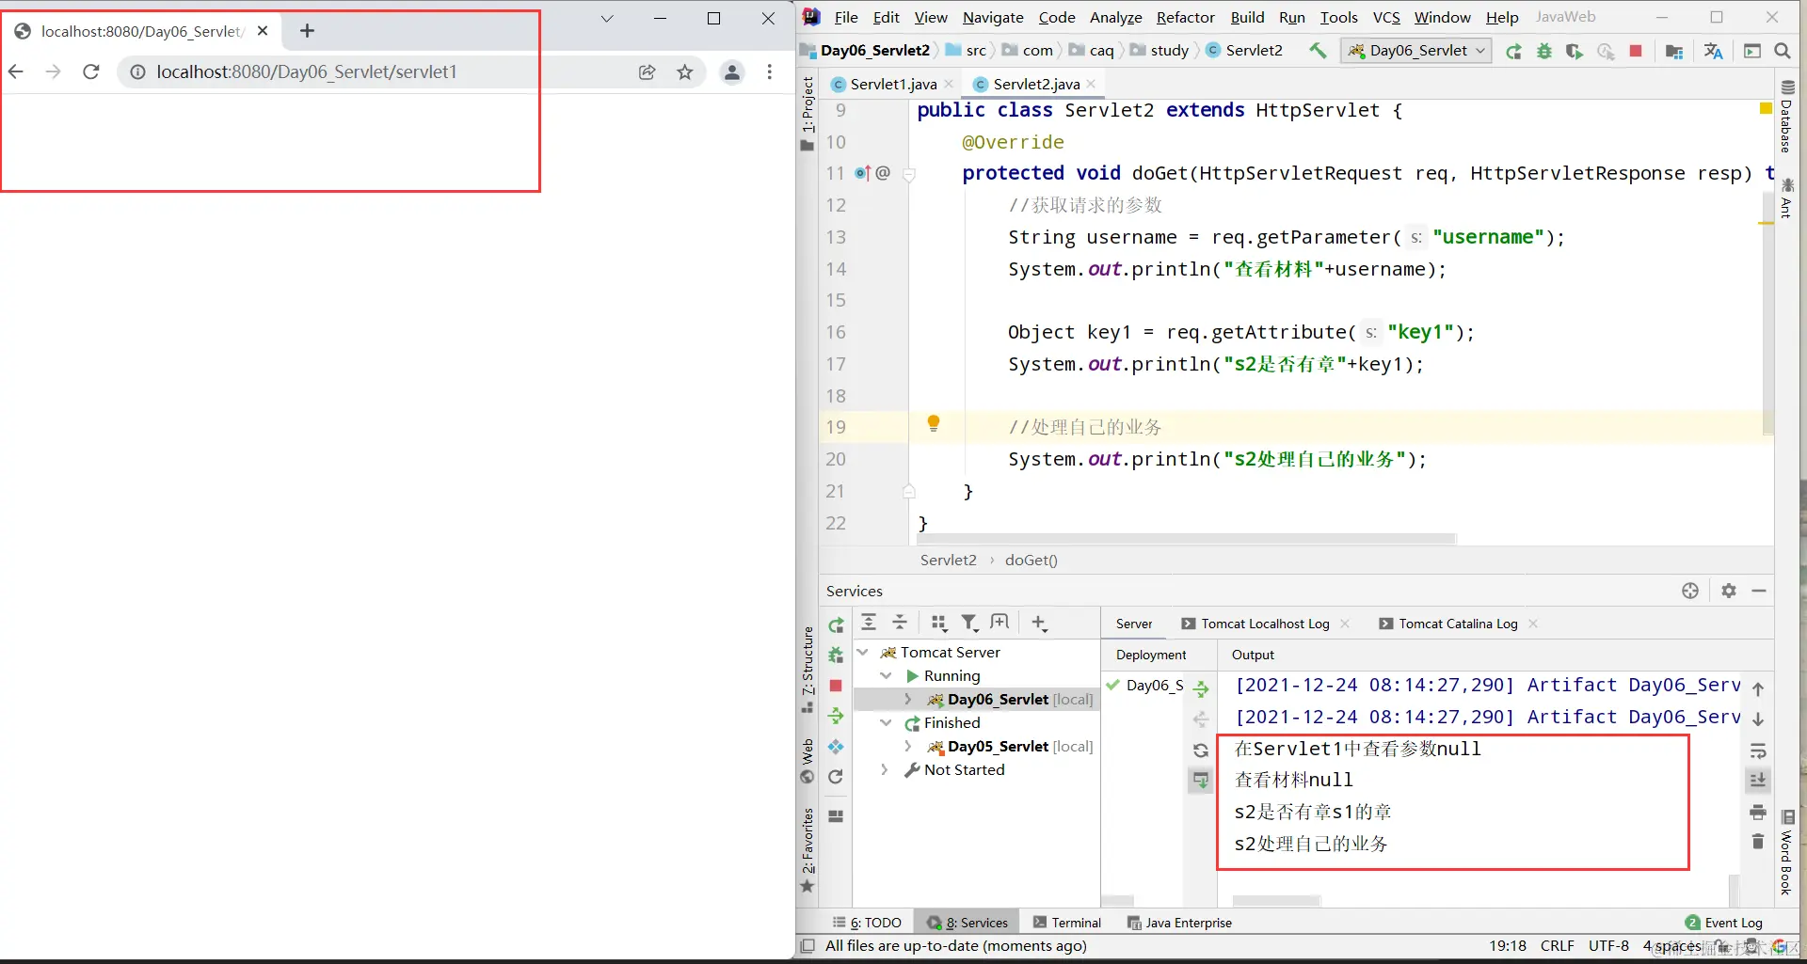
Task: Stop the server from the Services side toolbar
Action: tap(836, 686)
